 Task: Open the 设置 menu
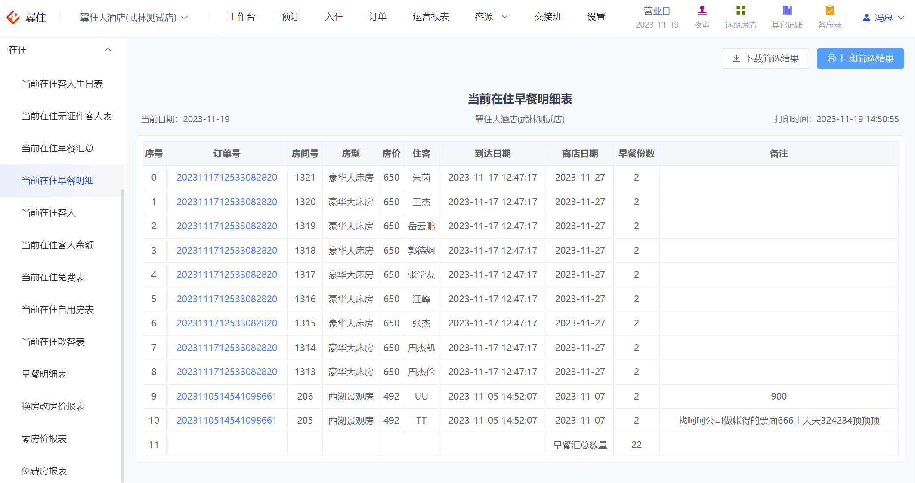pyautogui.click(x=597, y=17)
